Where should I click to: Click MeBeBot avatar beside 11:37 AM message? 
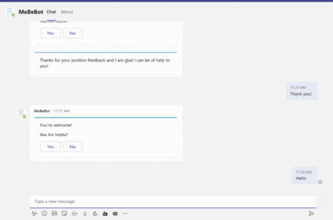tap(22, 114)
